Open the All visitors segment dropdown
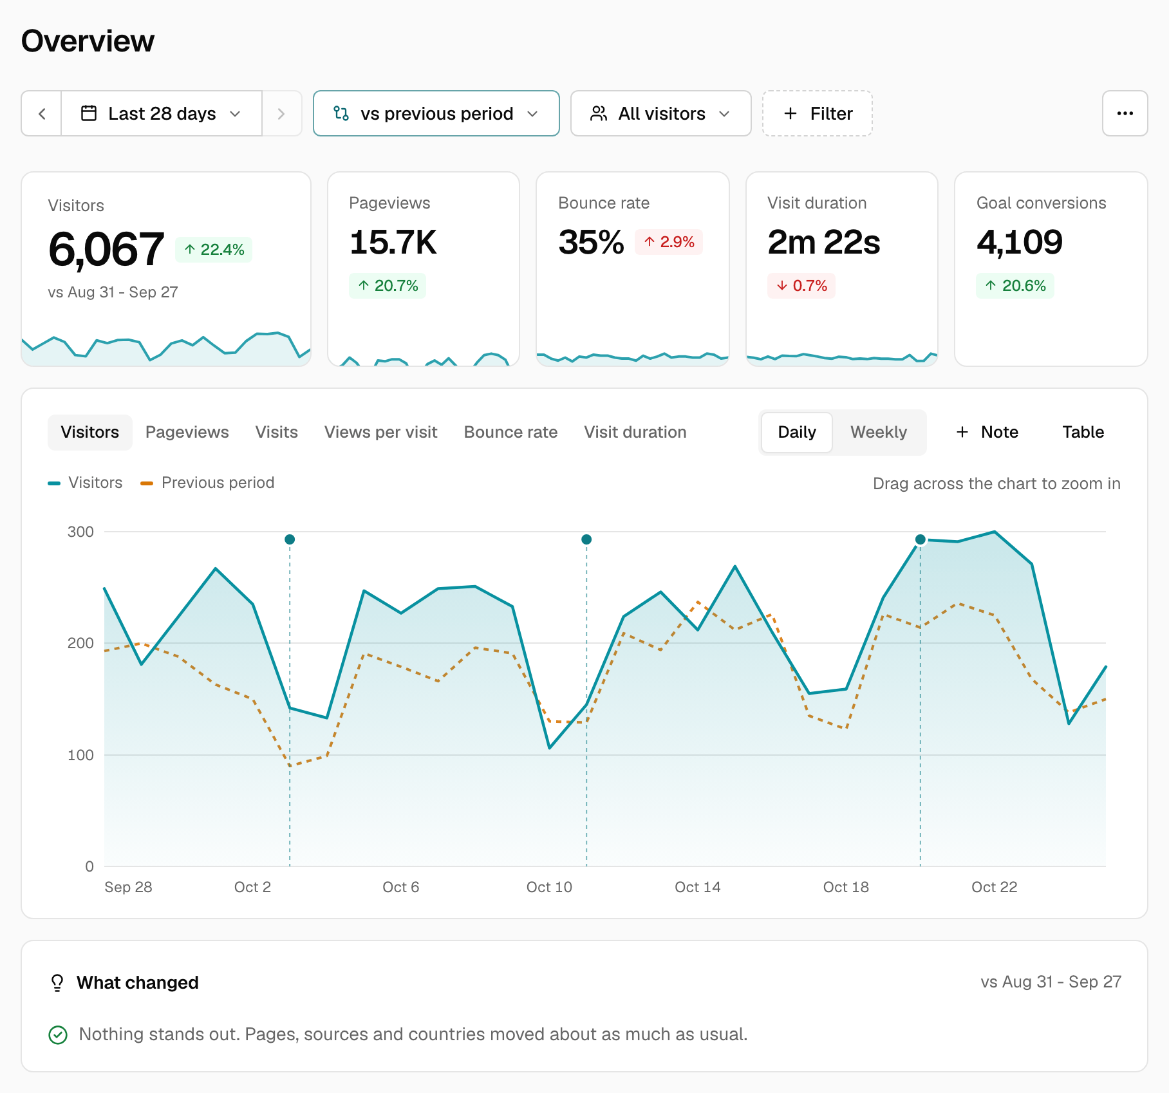The height and width of the screenshot is (1093, 1169). [x=660, y=113]
